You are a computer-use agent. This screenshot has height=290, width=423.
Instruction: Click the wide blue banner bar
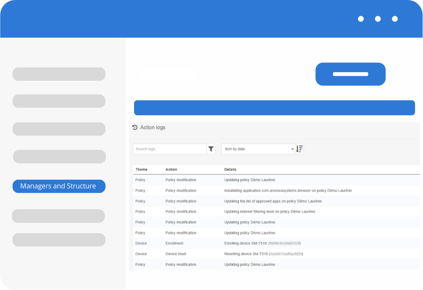coord(274,108)
